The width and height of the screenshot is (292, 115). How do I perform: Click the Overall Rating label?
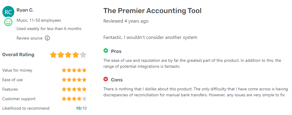pos(18,55)
